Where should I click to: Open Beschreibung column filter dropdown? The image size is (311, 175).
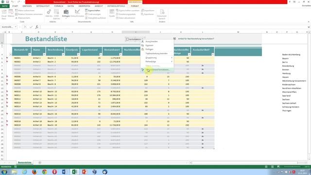point(63,54)
